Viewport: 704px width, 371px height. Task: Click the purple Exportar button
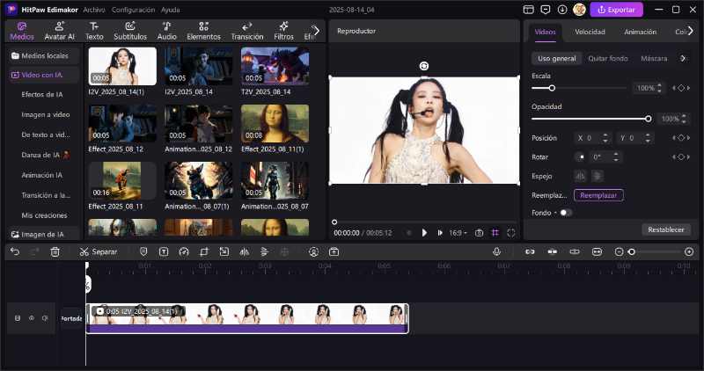tap(617, 10)
